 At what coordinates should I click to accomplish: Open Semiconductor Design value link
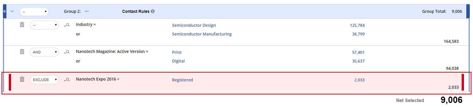click(194, 25)
